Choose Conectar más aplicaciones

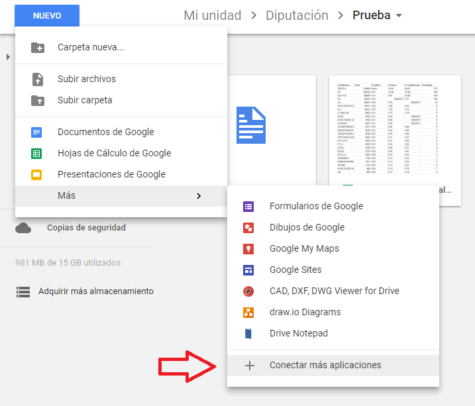pos(333,366)
